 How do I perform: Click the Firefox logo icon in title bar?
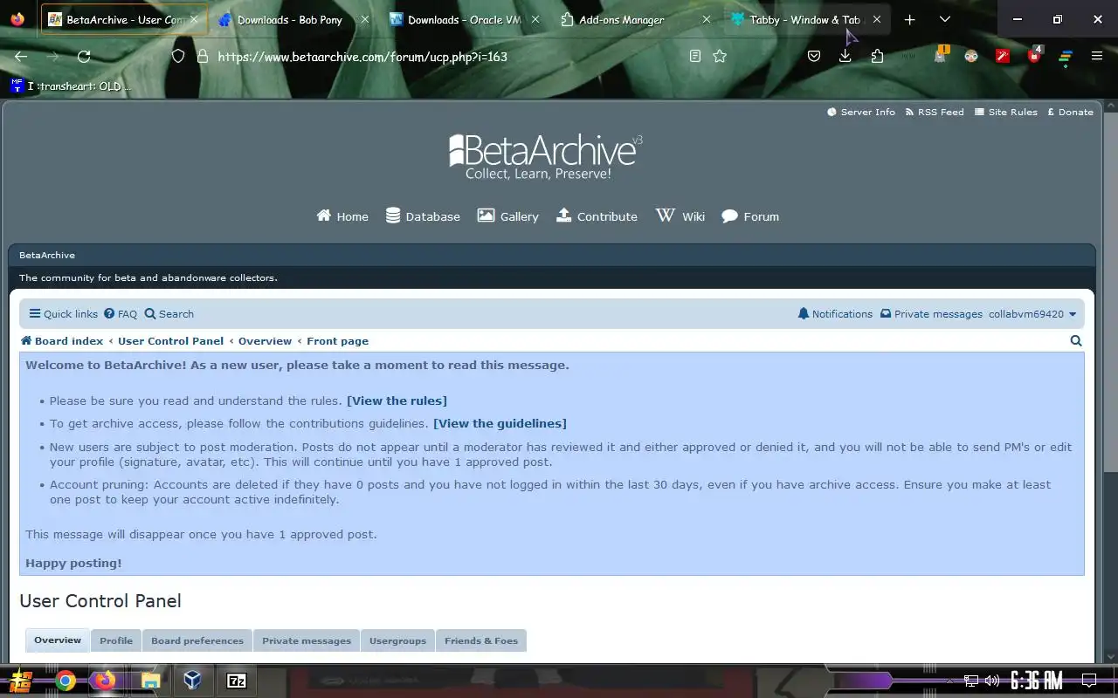point(17,19)
